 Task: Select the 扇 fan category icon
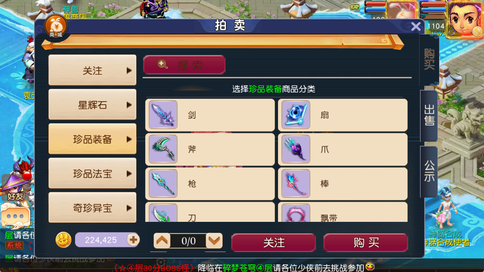click(296, 115)
